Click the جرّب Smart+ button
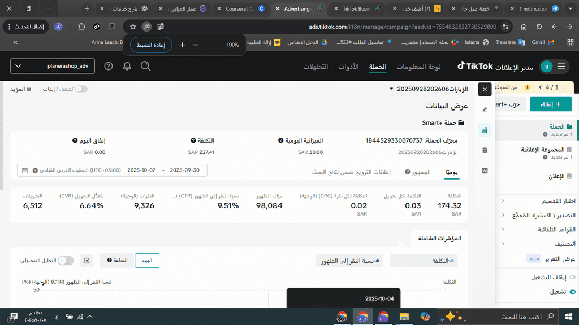579x325 pixels. (x=510, y=104)
